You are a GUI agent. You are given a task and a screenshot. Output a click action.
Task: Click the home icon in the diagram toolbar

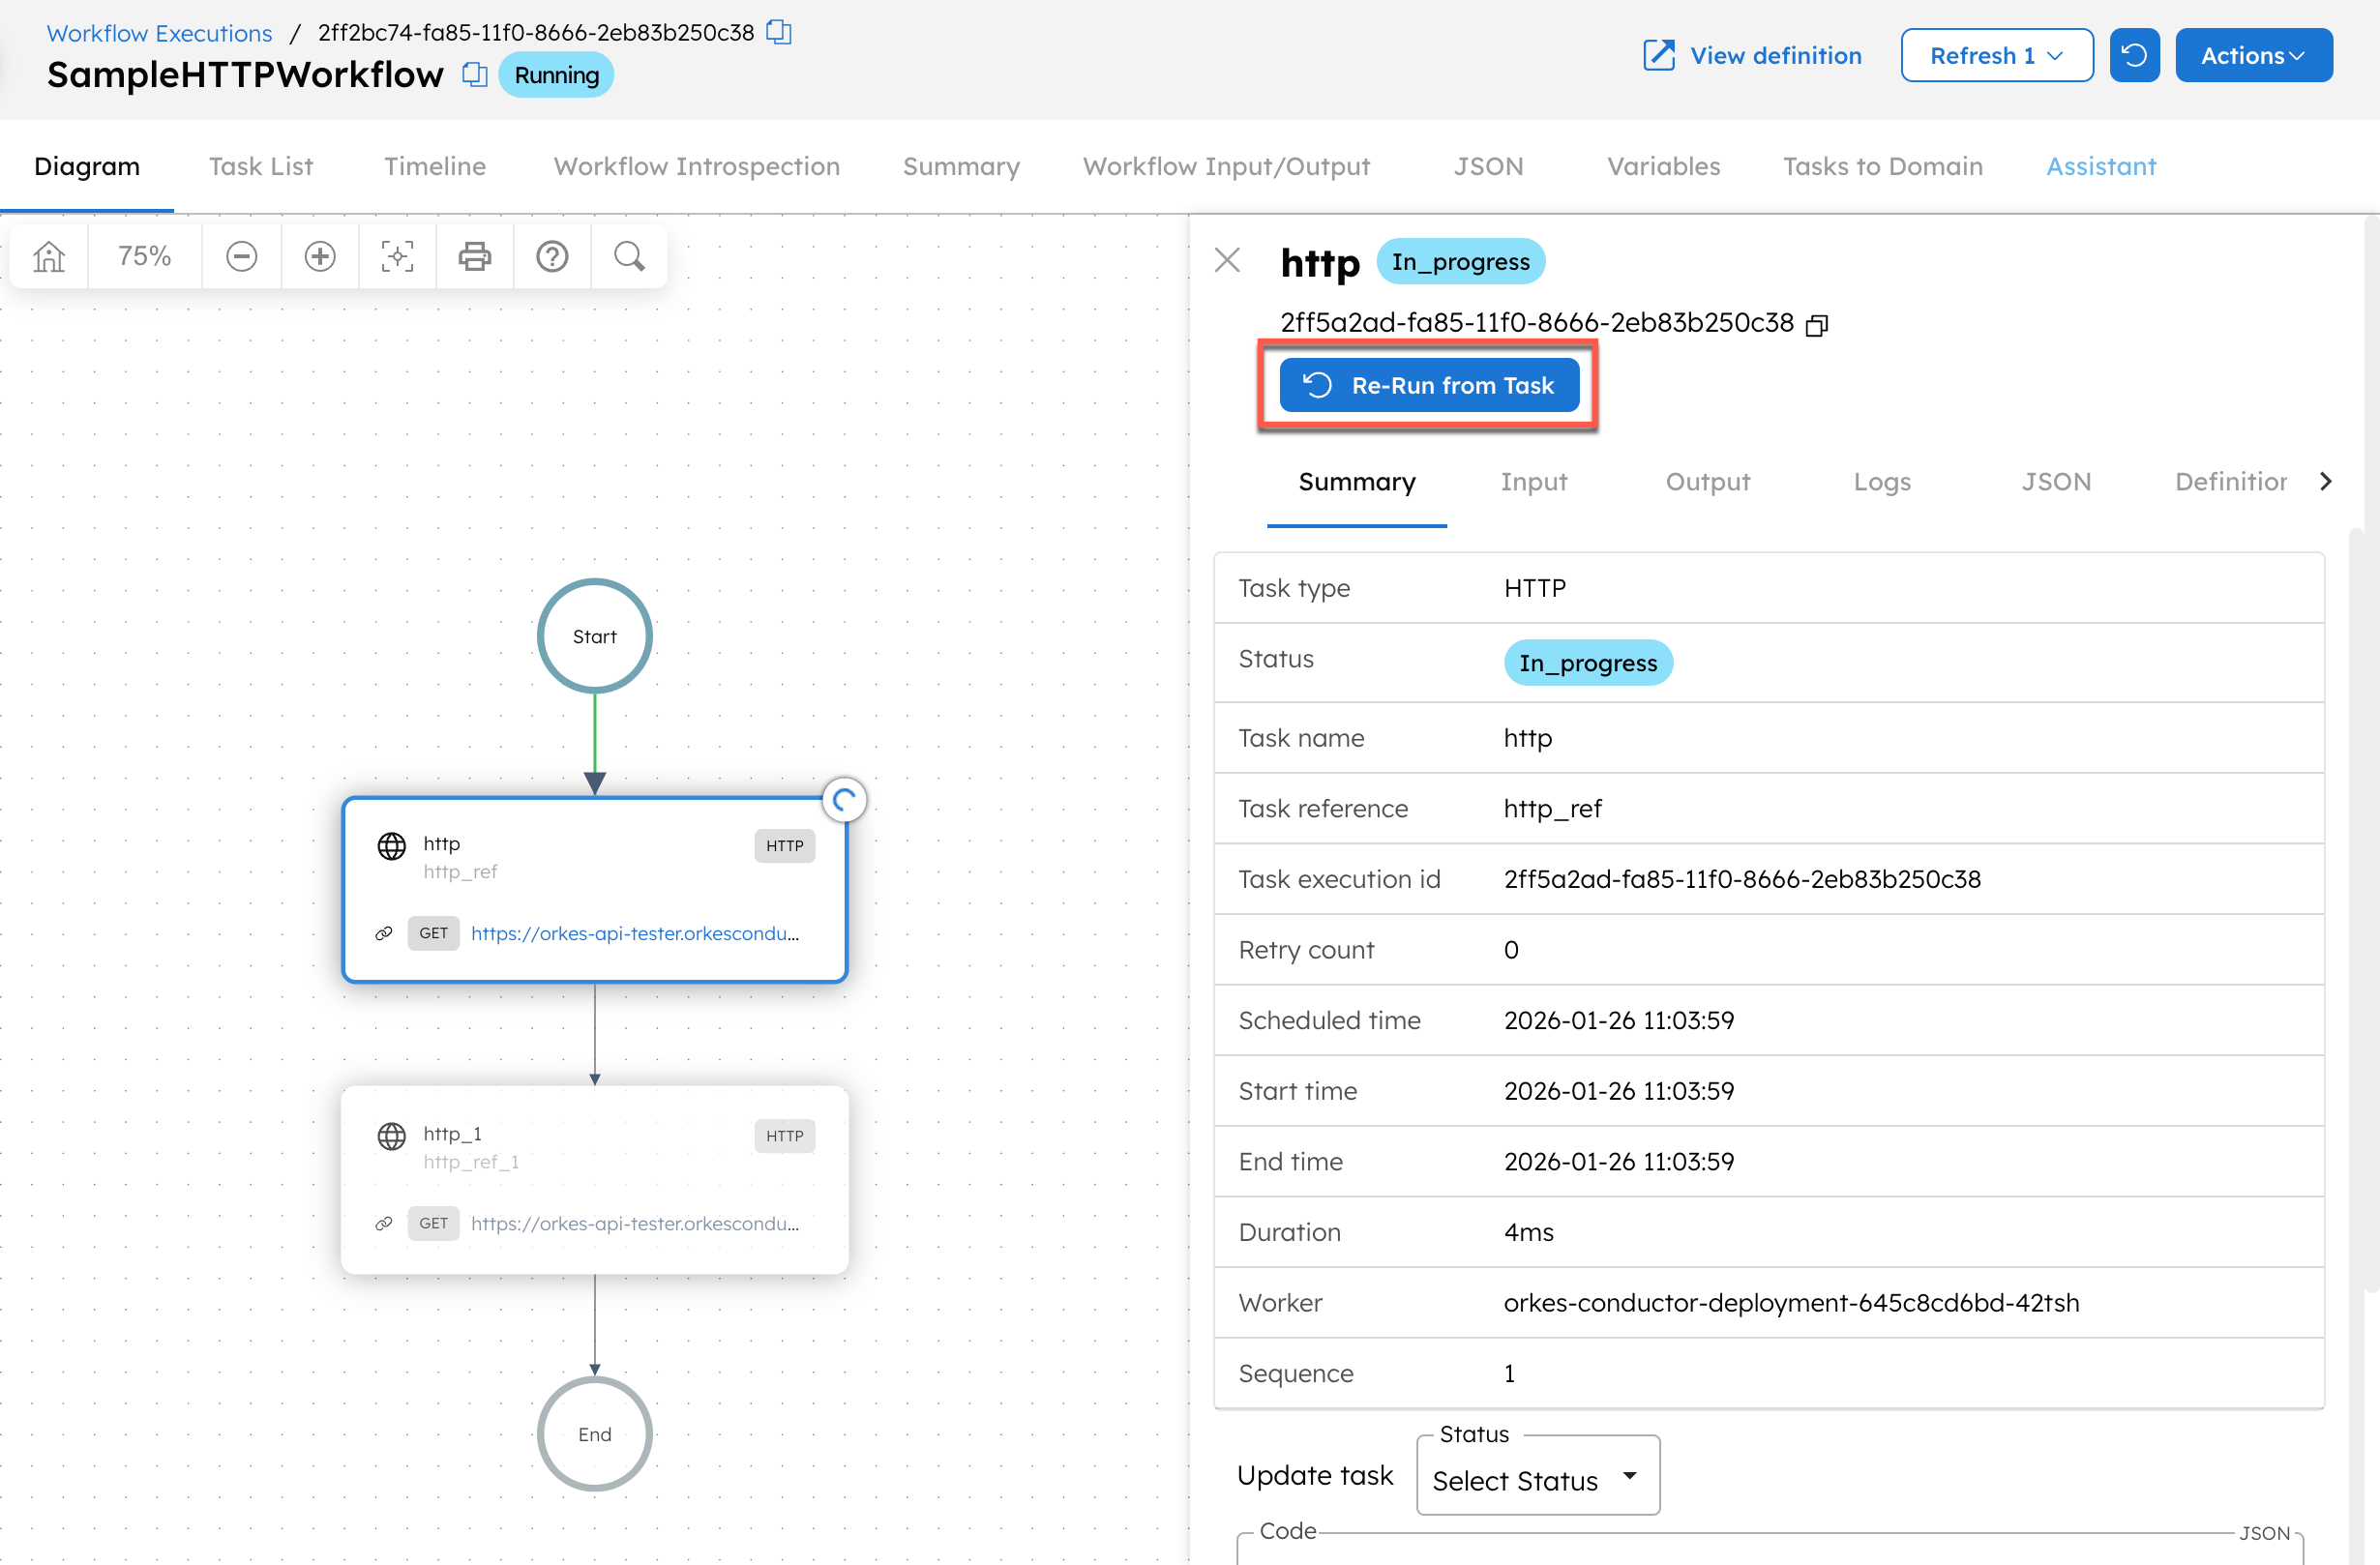point(48,256)
